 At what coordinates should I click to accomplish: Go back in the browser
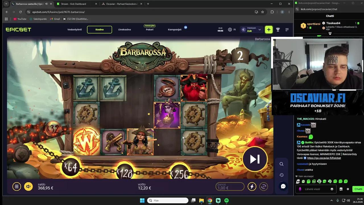coord(7,12)
